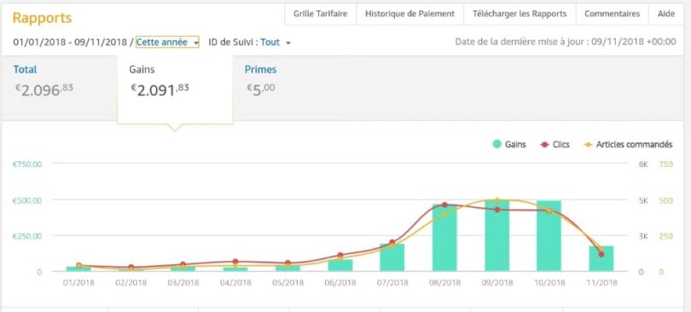Click the 11/2018 Clics data point

(601, 254)
